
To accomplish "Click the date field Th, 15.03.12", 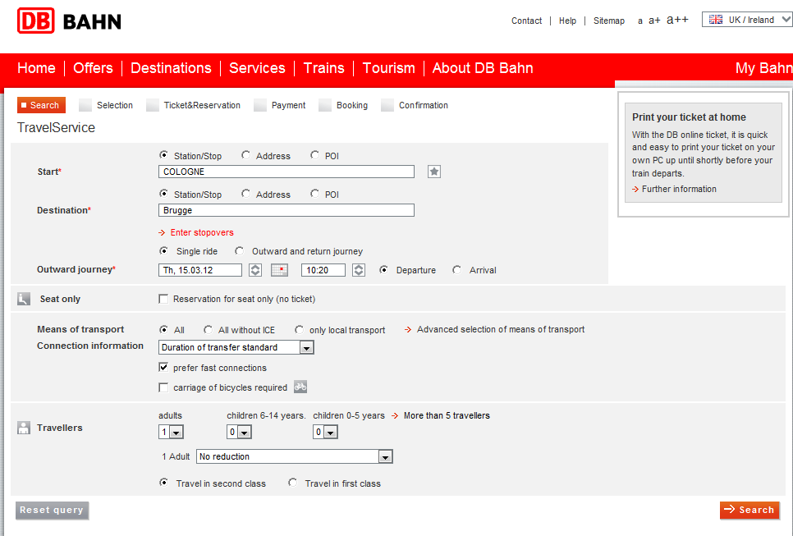I will point(200,270).
